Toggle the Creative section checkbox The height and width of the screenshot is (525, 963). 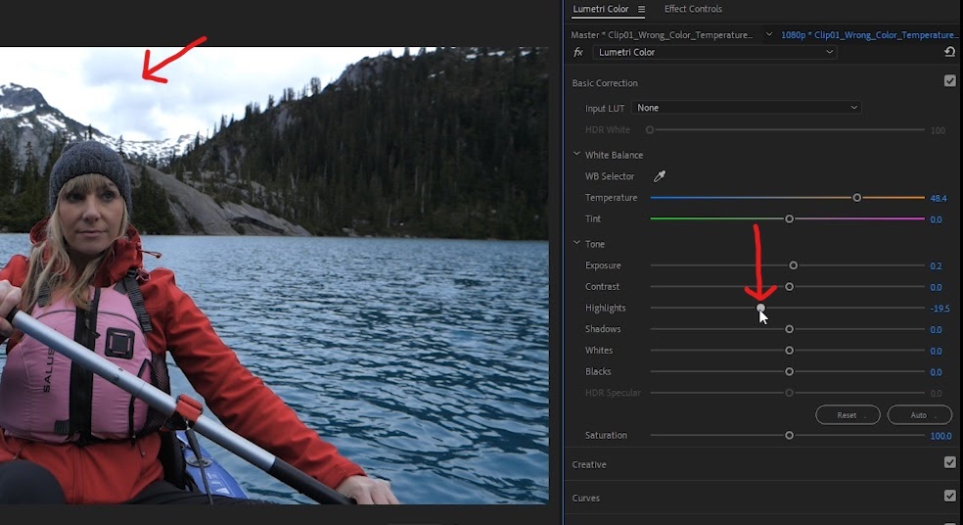949,462
